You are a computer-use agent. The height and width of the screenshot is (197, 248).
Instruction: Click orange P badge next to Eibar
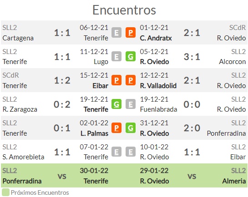coord(116,80)
